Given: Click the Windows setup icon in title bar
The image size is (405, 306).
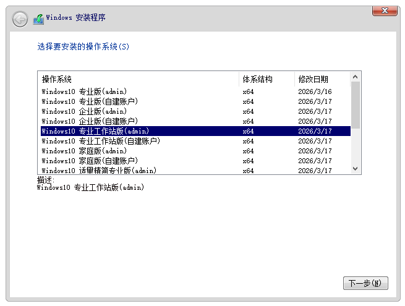Looking at the screenshot, I should pyautogui.click(x=38, y=19).
